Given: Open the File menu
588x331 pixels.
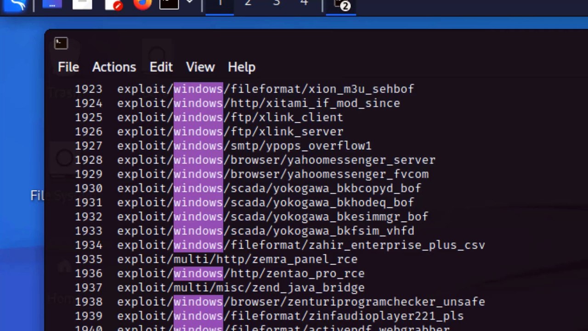Looking at the screenshot, I should 68,67.
